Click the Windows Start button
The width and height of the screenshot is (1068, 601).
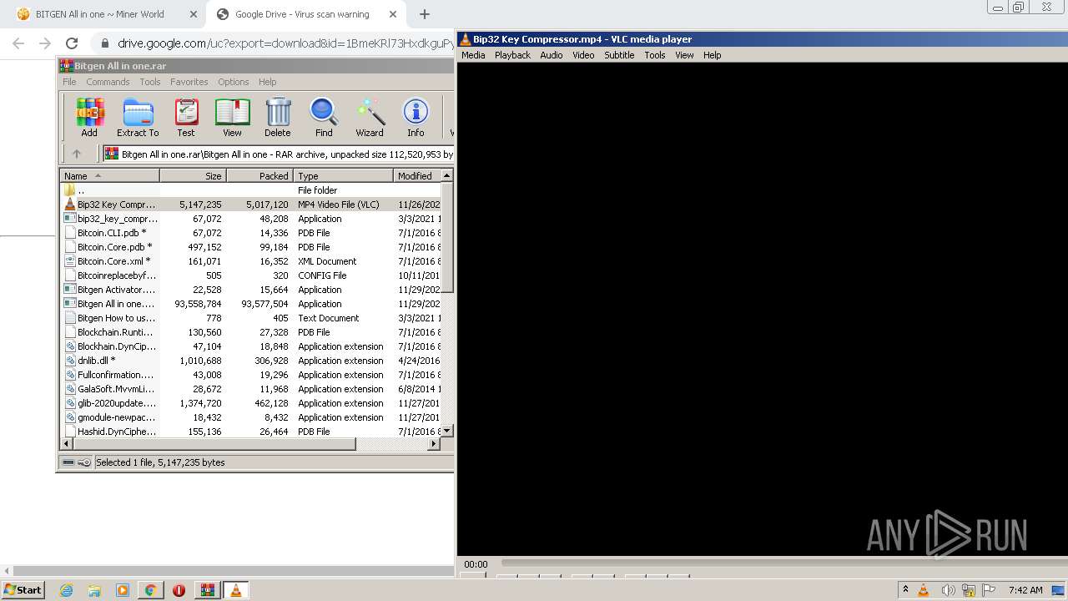tap(23, 589)
